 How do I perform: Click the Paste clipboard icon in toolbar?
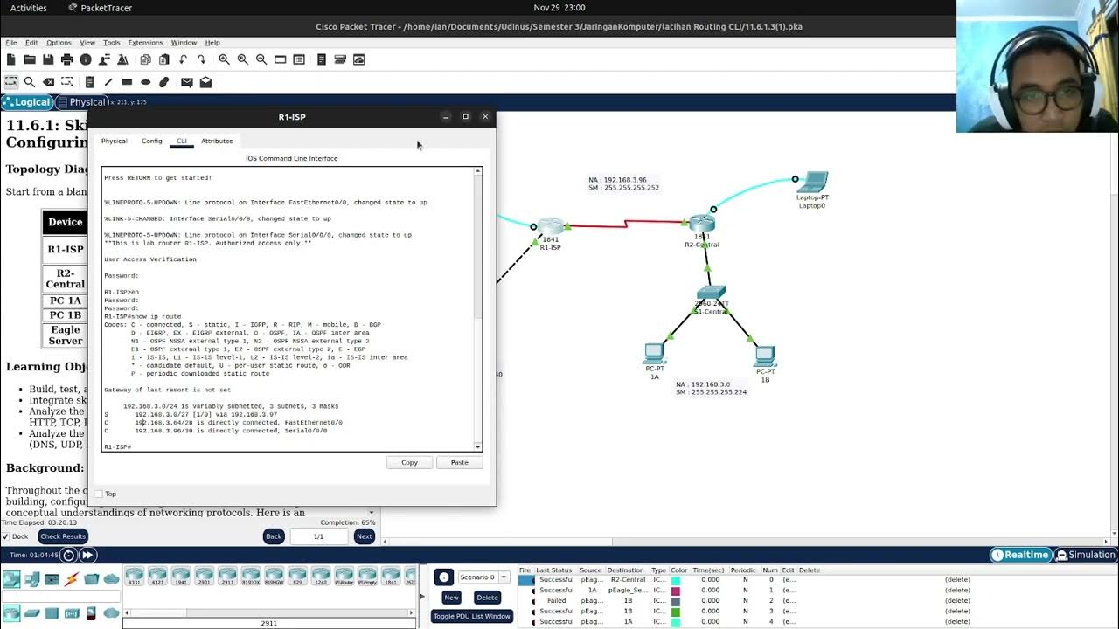[x=163, y=59]
